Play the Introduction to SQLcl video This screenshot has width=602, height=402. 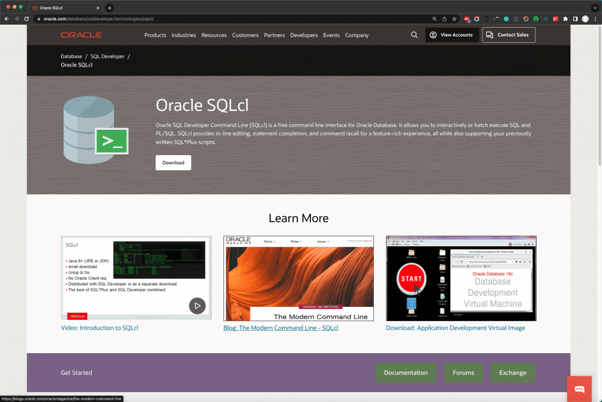pos(198,306)
